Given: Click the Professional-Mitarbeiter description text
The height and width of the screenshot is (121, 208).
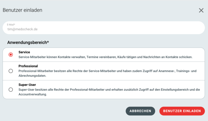Looking at the screenshot, I should coord(107,73).
